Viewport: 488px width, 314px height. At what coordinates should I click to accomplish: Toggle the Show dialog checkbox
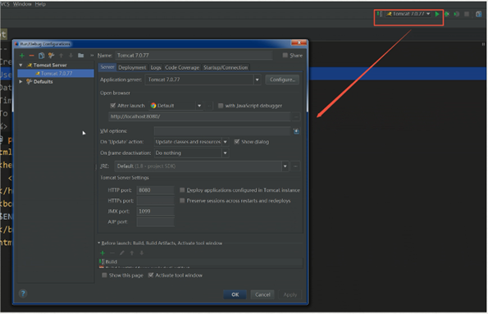pos(237,142)
